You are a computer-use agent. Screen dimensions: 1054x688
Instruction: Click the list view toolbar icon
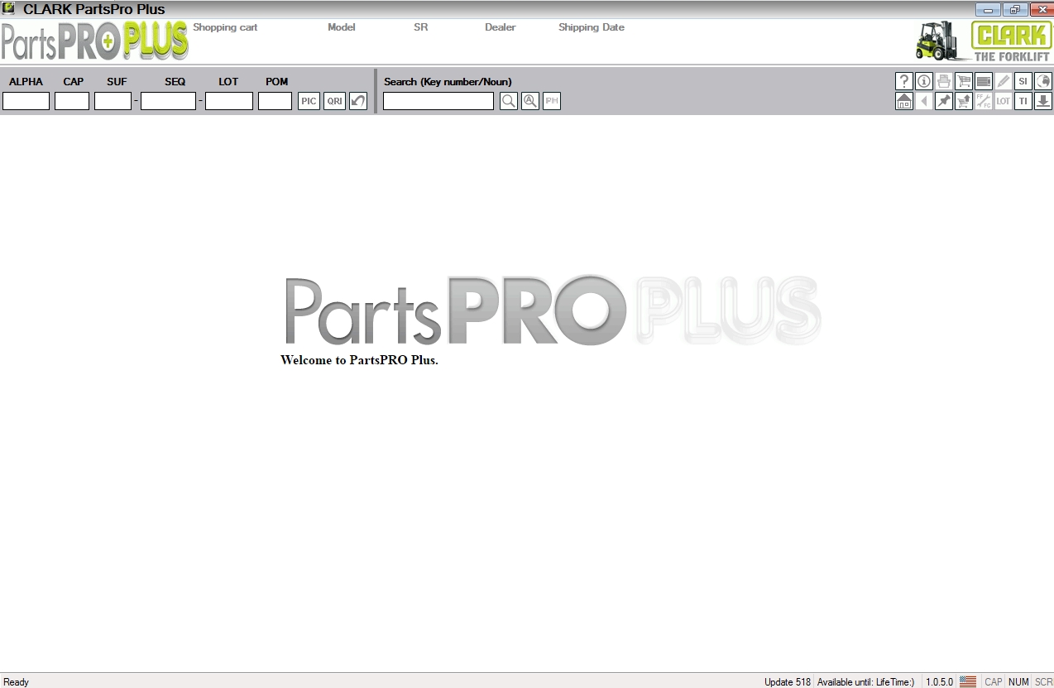pyautogui.click(x=984, y=81)
